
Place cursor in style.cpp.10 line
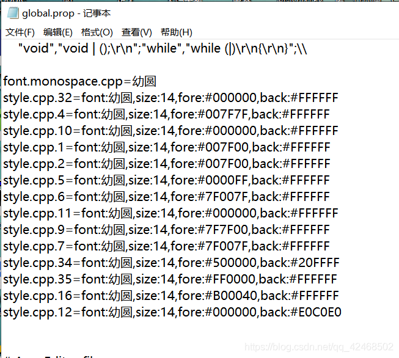coord(170,131)
